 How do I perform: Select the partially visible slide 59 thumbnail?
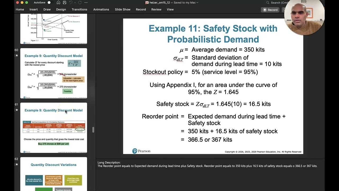[53, 29]
